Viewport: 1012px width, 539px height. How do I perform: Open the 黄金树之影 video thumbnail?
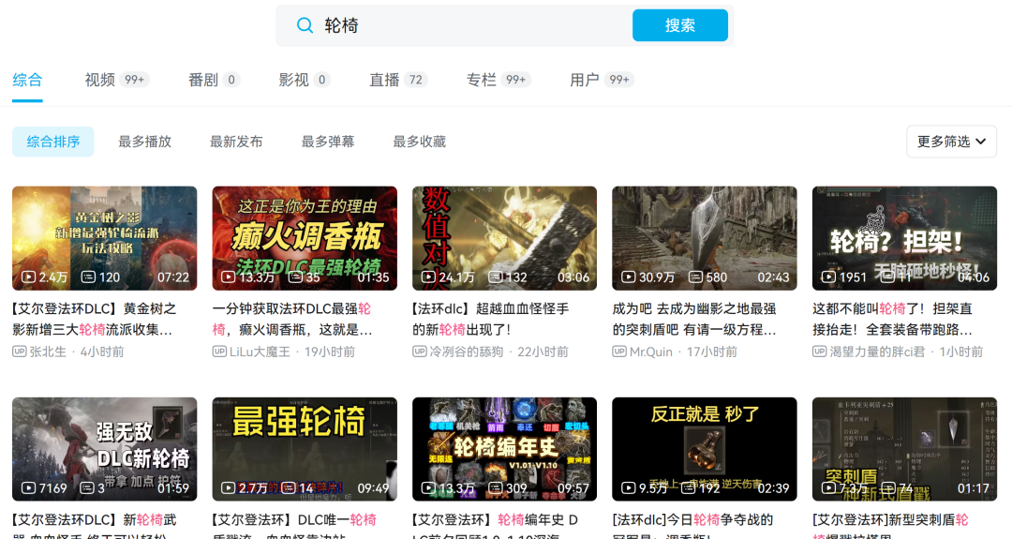pos(105,238)
